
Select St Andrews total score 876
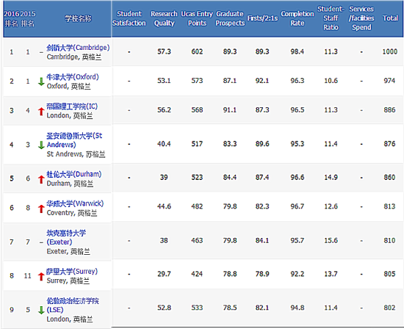tap(389, 143)
